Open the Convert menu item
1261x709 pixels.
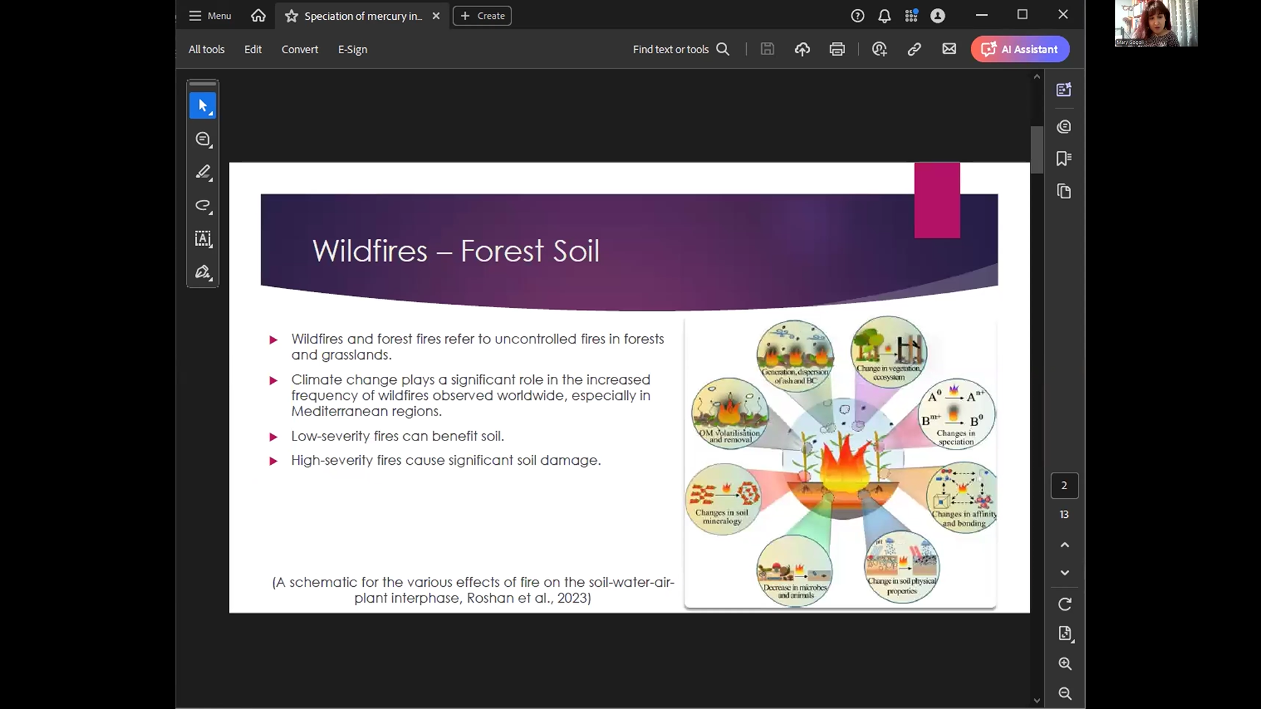tap(299, 49)
